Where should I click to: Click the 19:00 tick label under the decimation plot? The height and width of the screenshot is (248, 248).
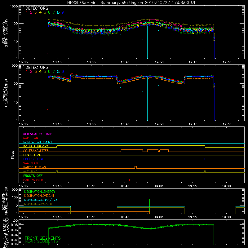[x=159, y=217]
